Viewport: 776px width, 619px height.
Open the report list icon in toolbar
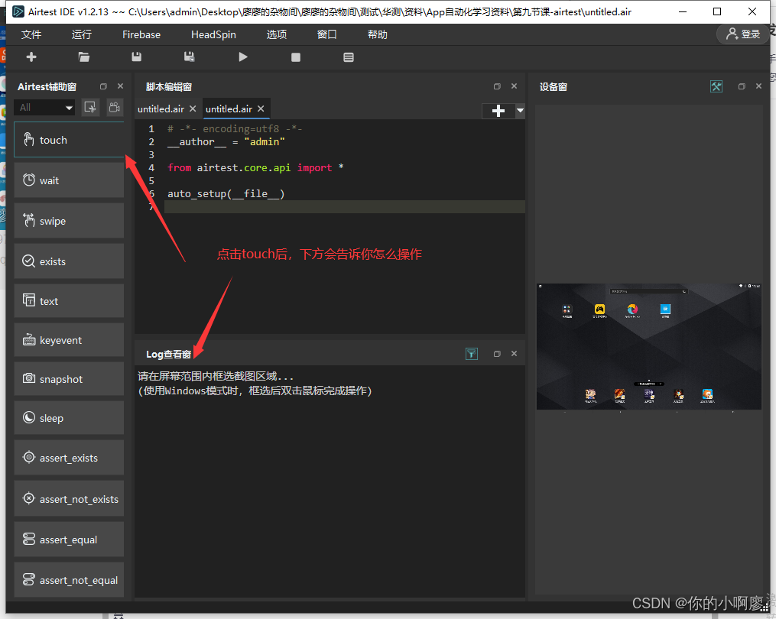(349, 57)
